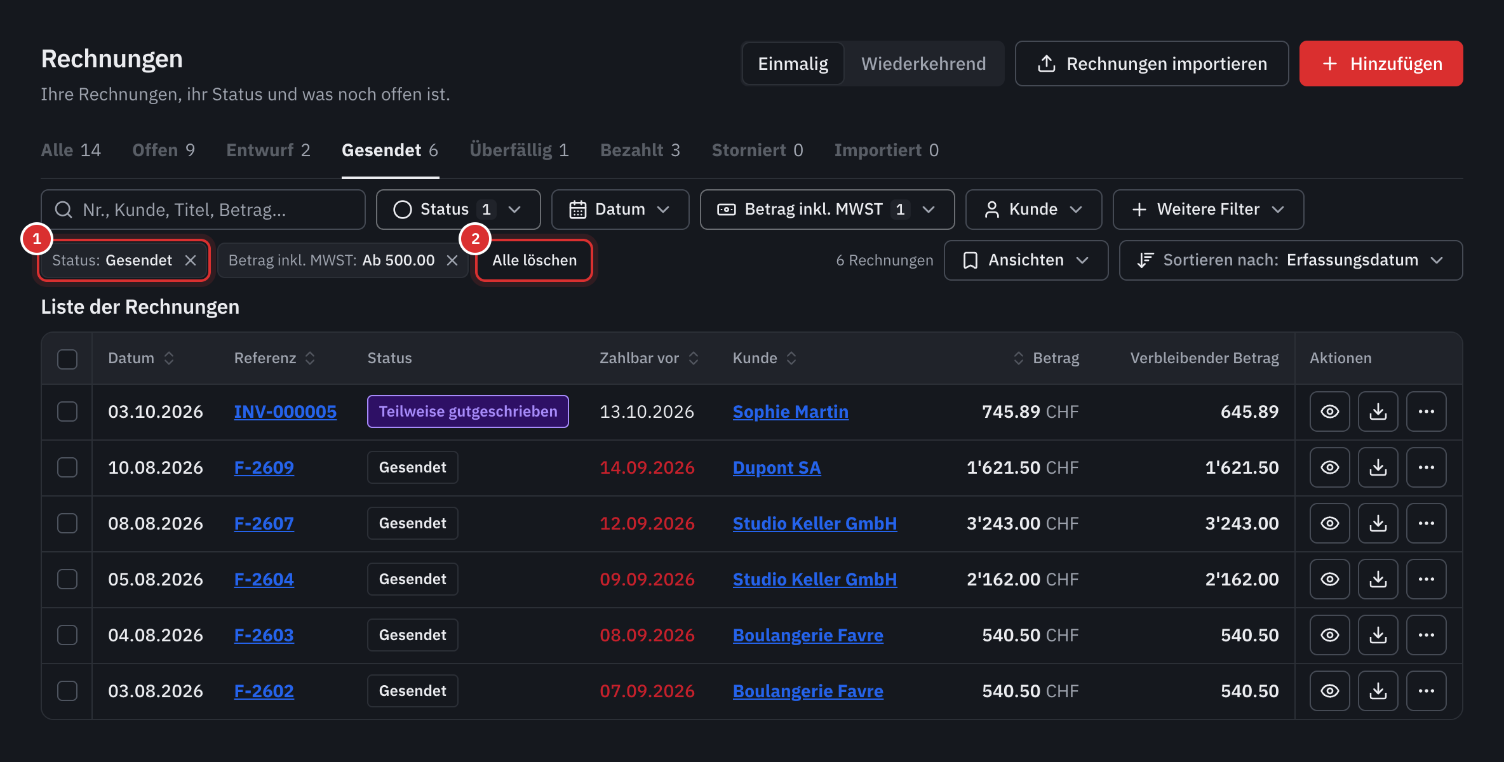Click the Hinzufügen button
The height and width of the screenshot is (762, 1504).
pos(1381,63)
